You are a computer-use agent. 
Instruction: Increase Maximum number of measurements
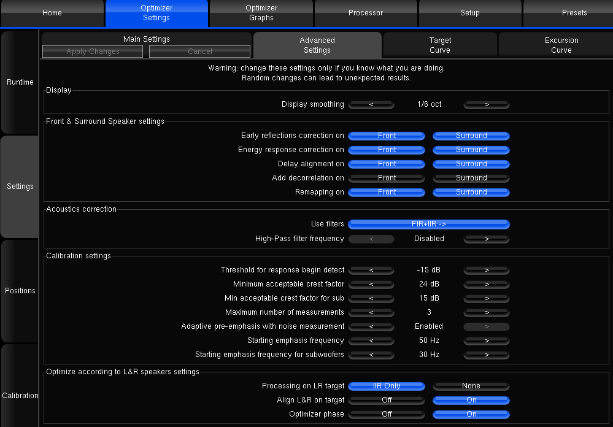coord(487,313)
